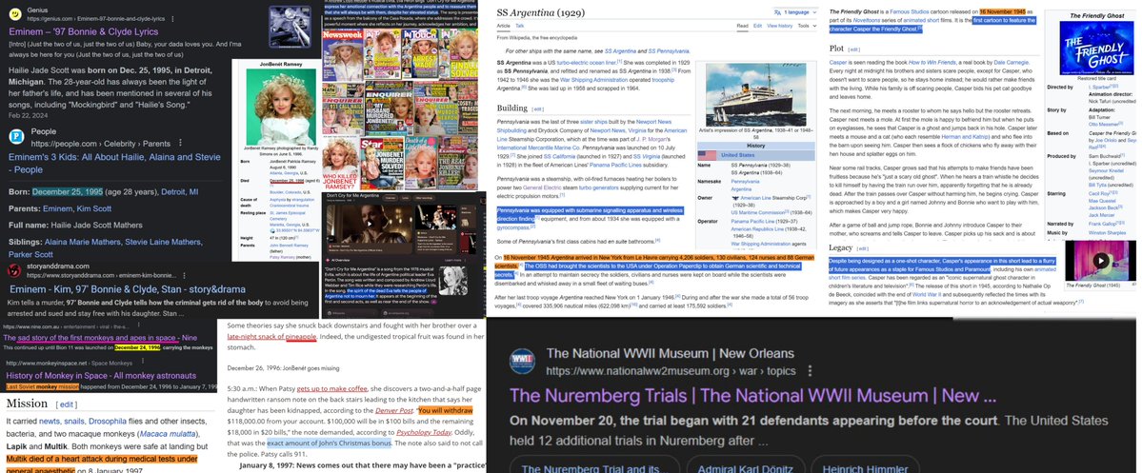Open 'The Nuremberg Trials' National WWII Museum result

(x=752, y=396)
